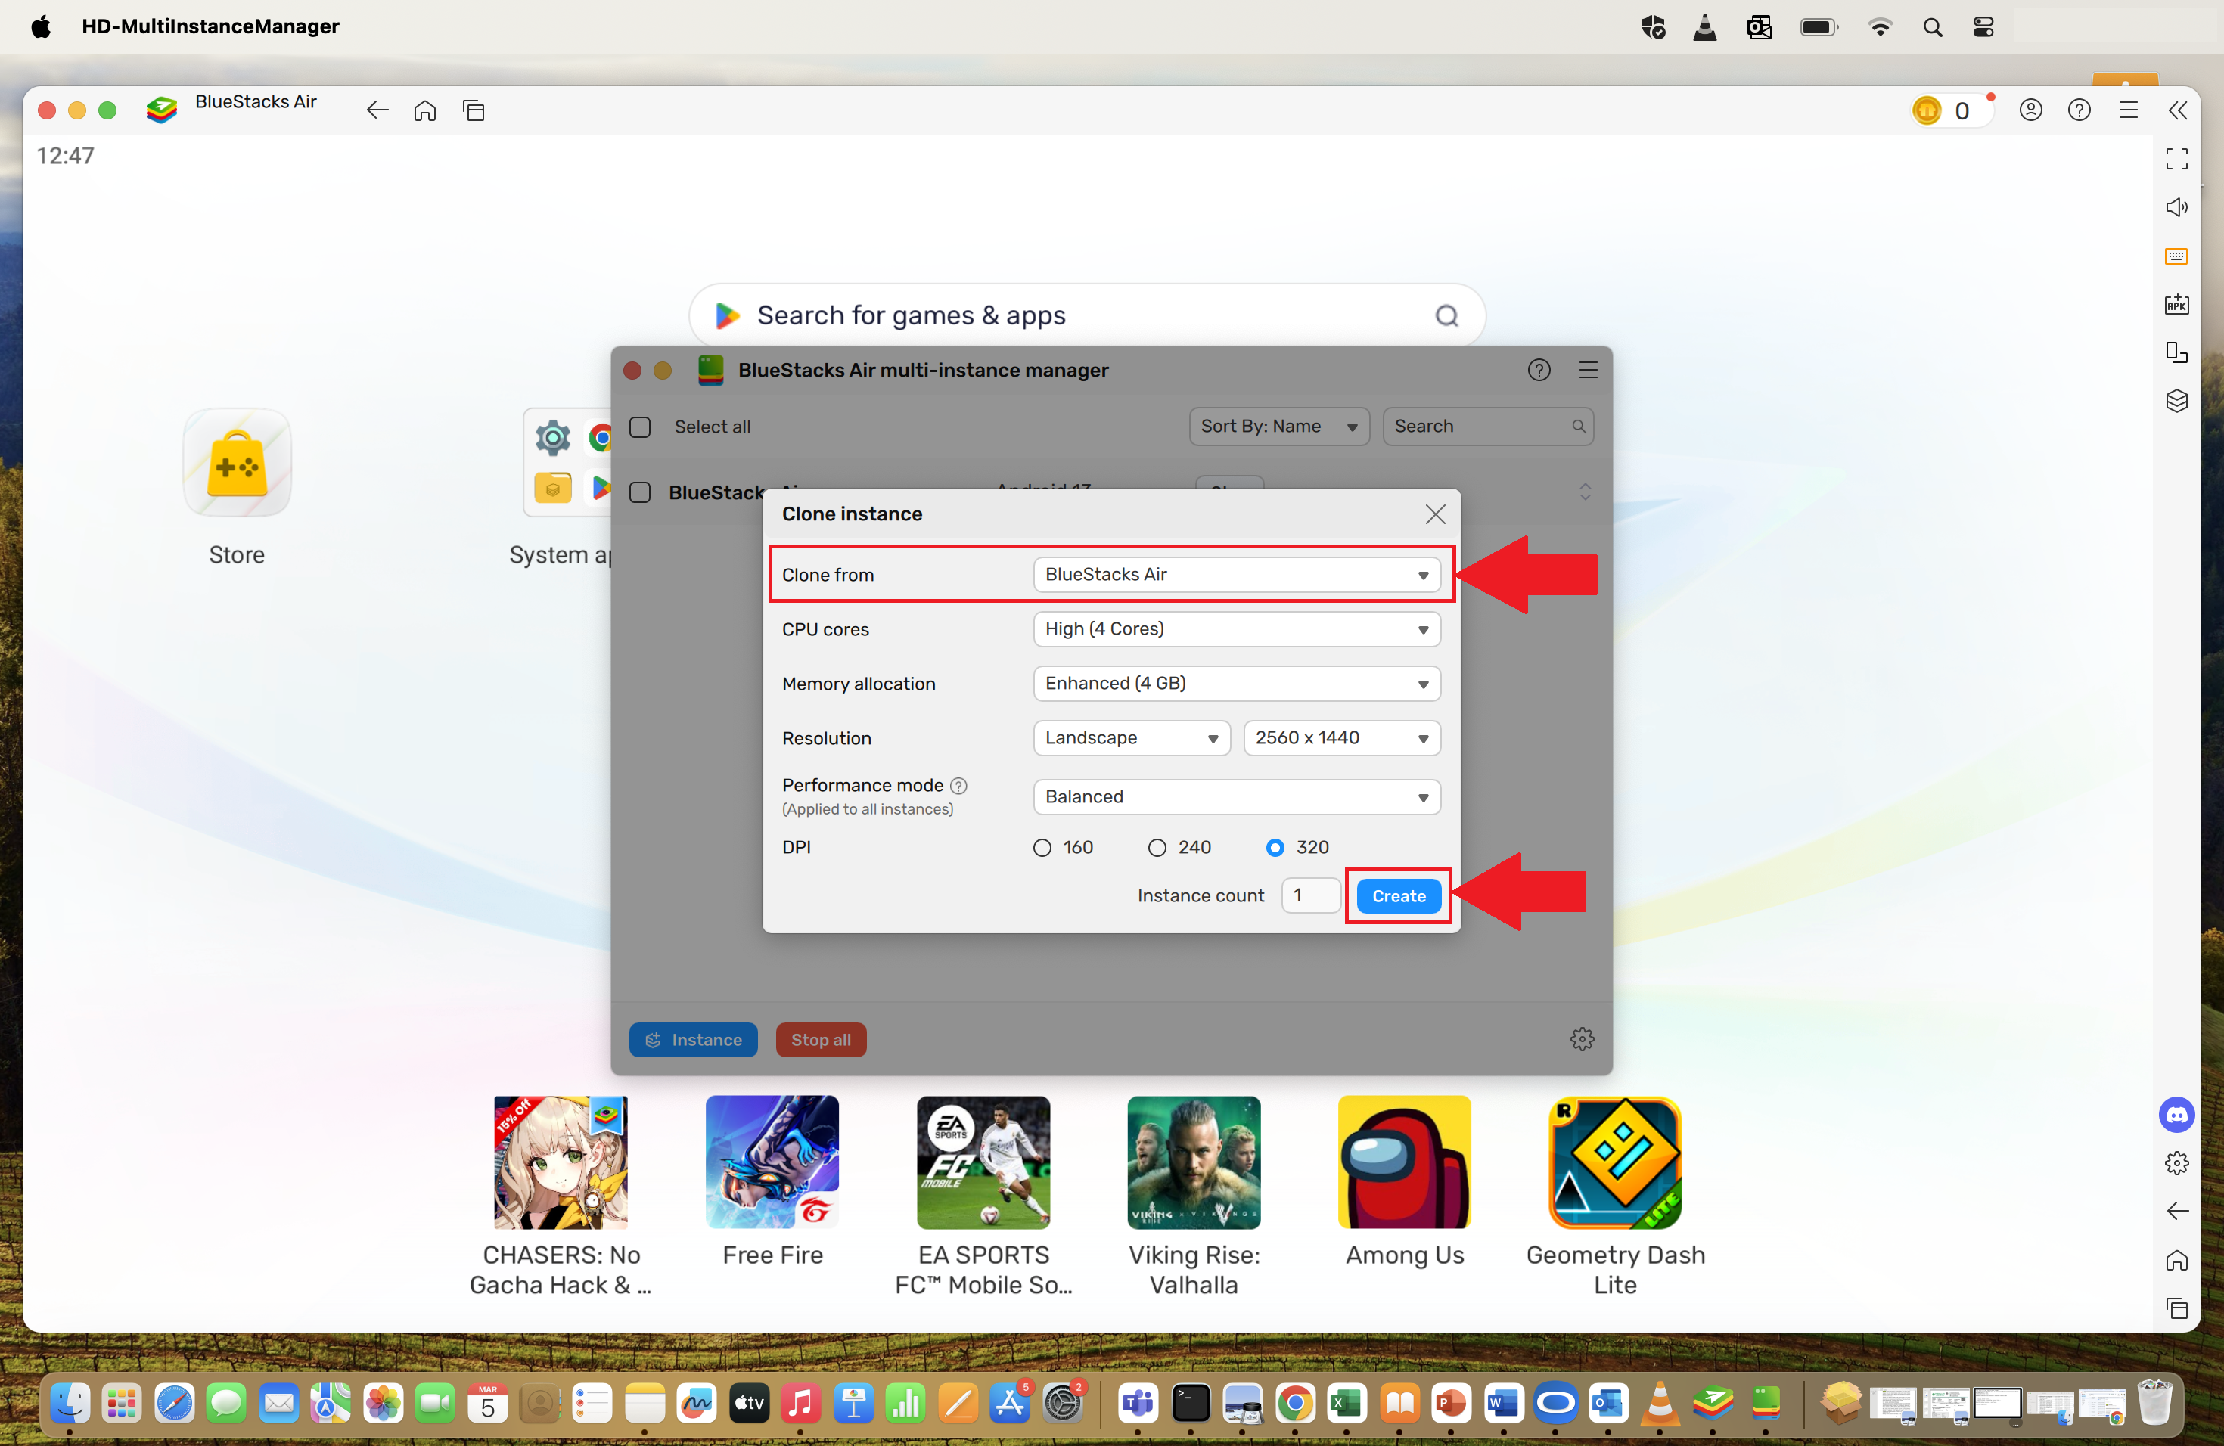This screenshot has height=1446, width=2224.
Task: Open the Sort By: Name dropdown
Action: click(x=1278, y=426)
